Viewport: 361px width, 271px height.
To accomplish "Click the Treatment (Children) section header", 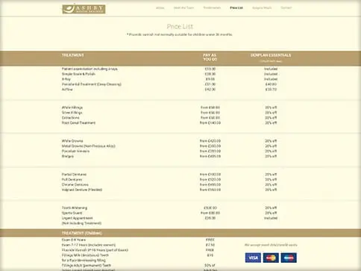I will (82, 233).
